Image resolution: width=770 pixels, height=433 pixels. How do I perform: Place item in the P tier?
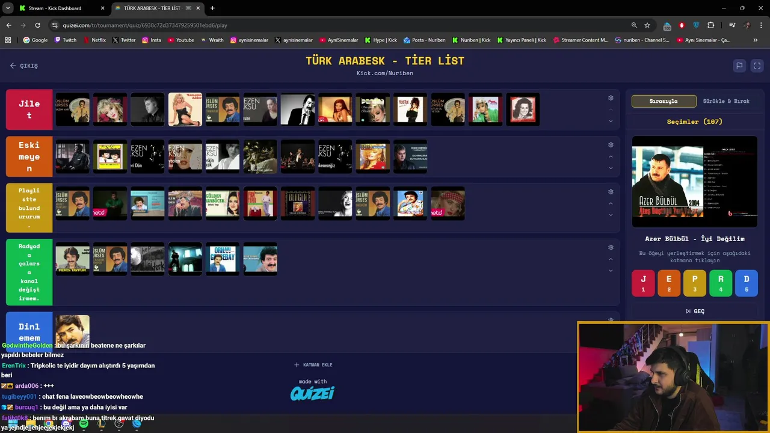tap(695, 284)
